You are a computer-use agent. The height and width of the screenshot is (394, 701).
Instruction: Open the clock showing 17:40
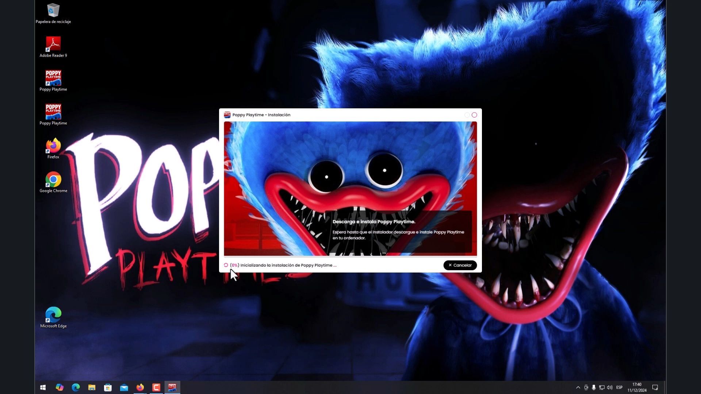click(637, 387)
